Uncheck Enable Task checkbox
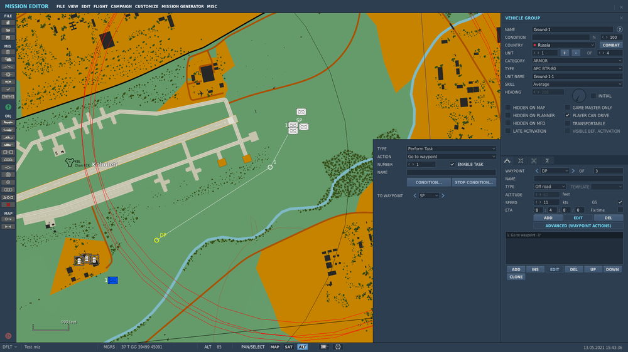Viewport: 628px width, 352px height. coord(452,164)
